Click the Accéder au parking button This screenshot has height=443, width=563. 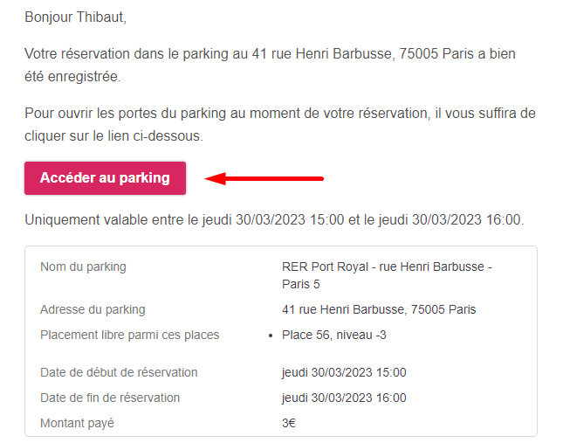[x=105, y=178]
